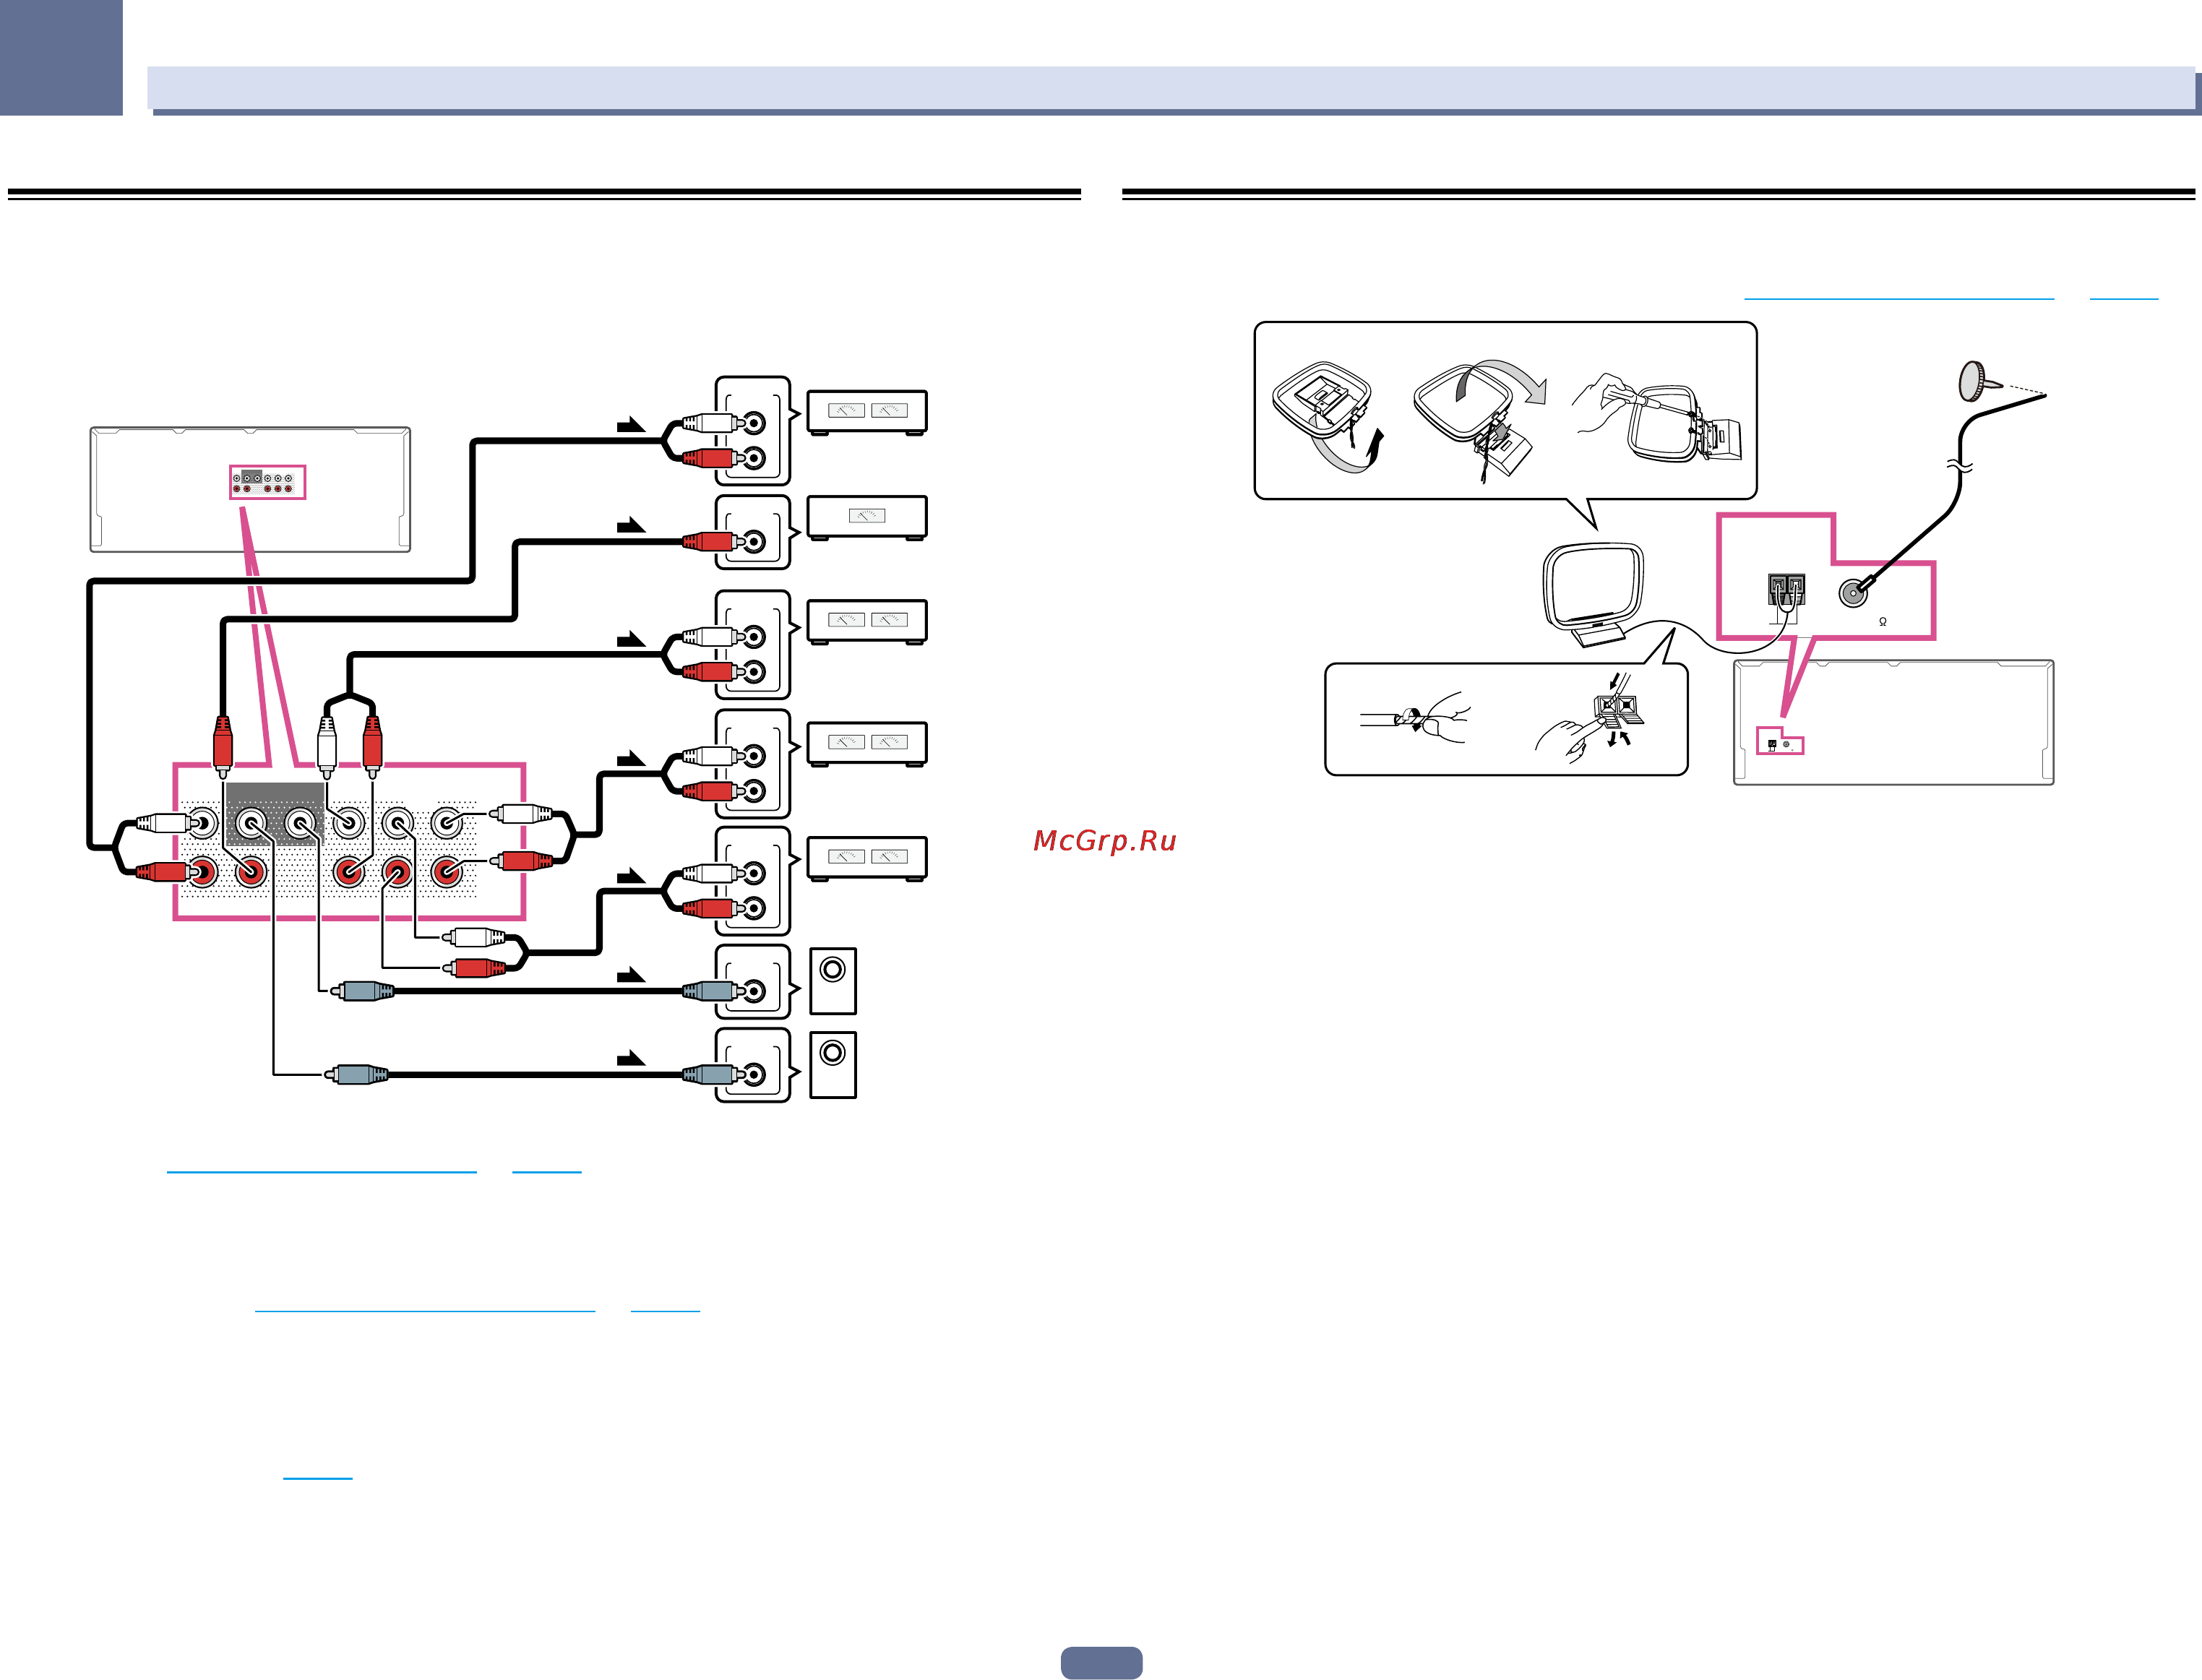Click the ohm symbol beside the FM jack
The height and width of the screenshot is (1680, 2202).
pyautogui.click(x=1883, y=622)
